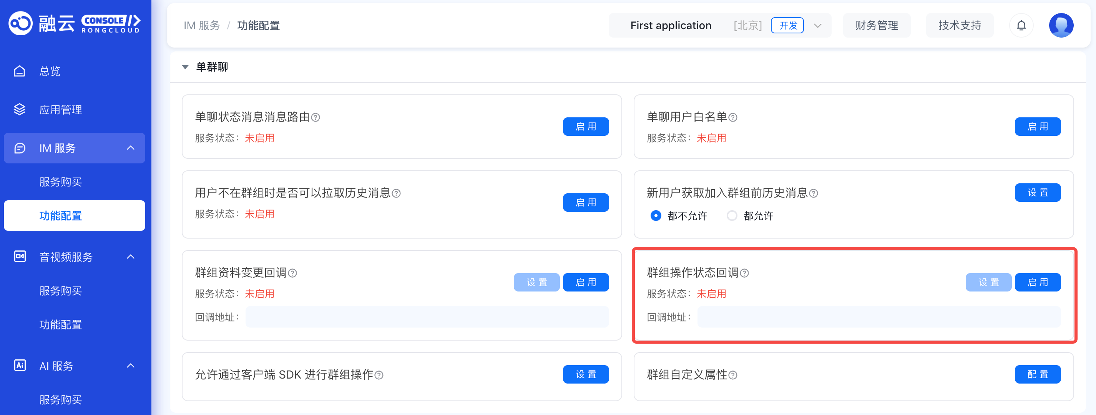Collapse the 音视频服务 sidebar group
1096x415 pixels.
coord(131,257)
